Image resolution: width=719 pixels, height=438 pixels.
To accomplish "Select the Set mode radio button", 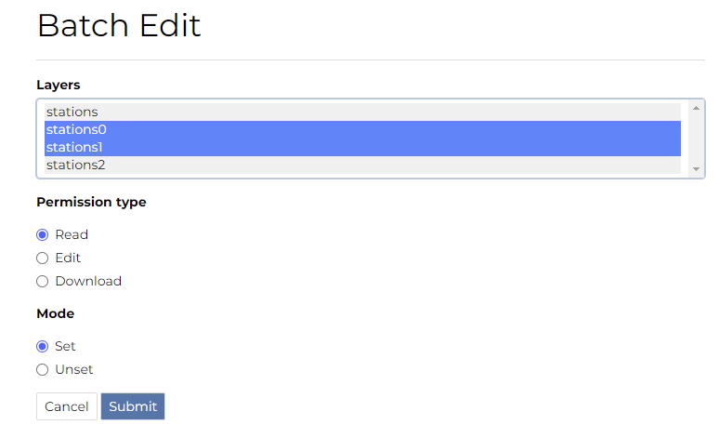I will (x=42, y=346).
